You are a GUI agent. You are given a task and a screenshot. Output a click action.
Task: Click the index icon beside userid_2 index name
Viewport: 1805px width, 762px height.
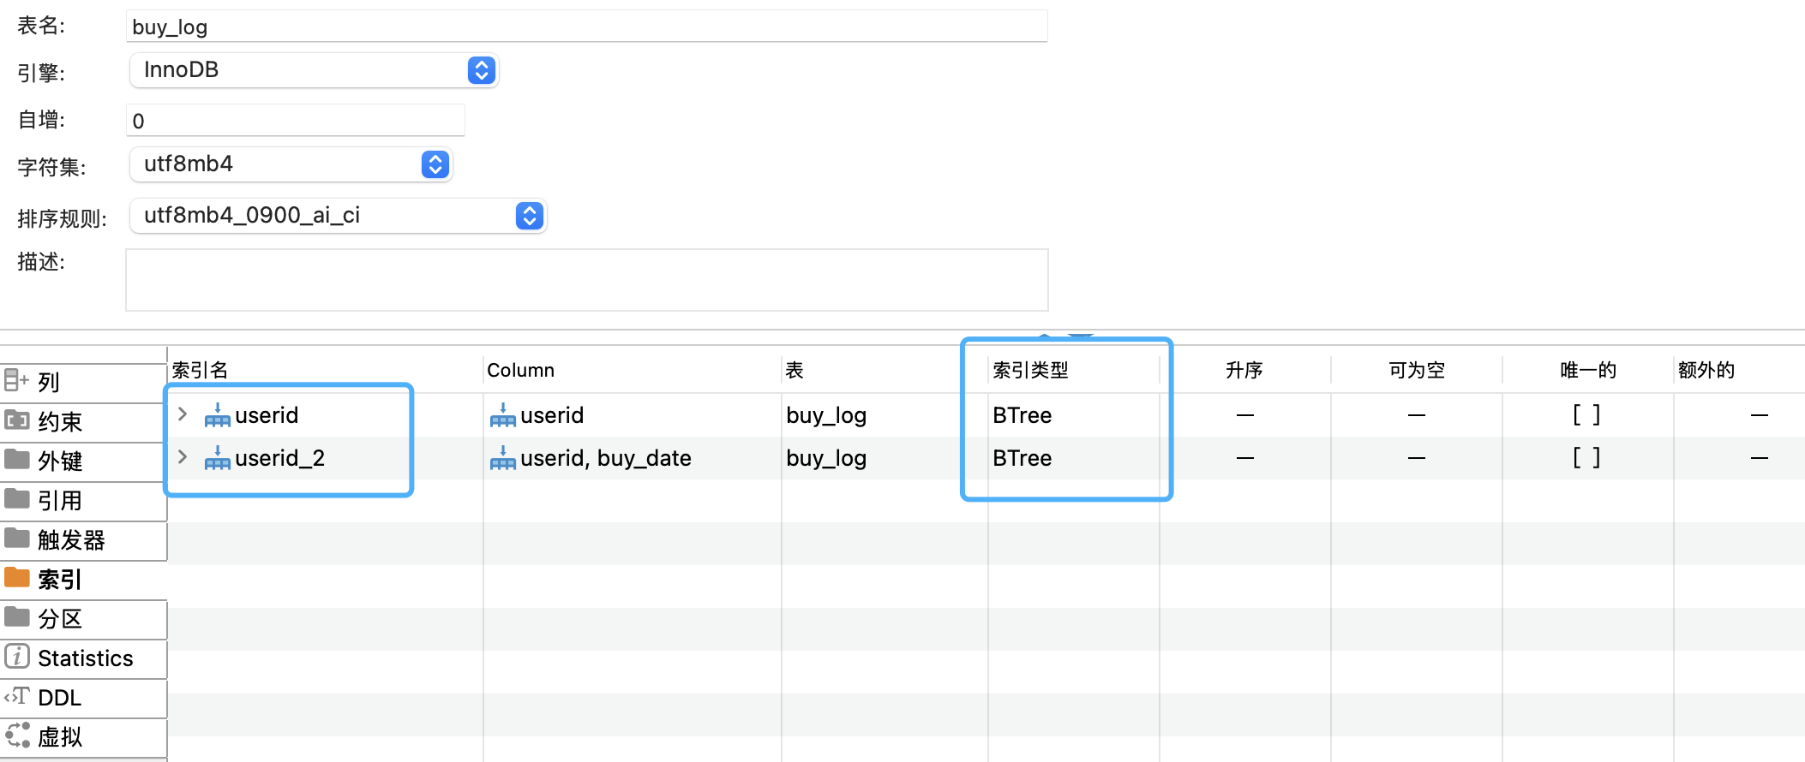tap(217, 459)
